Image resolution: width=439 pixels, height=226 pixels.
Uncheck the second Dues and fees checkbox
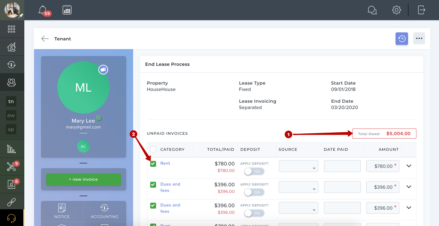coord(153,205)
